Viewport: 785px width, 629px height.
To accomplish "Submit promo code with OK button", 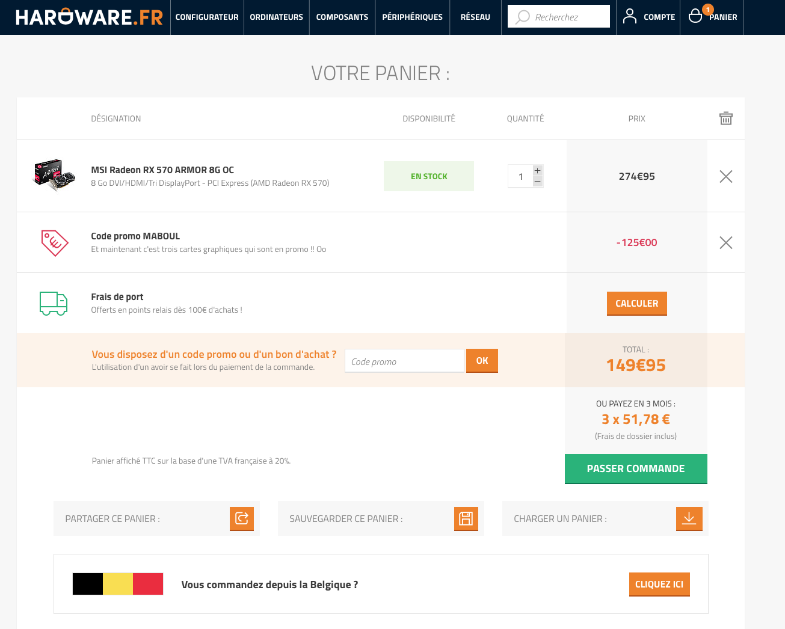I will click(482, 361).
